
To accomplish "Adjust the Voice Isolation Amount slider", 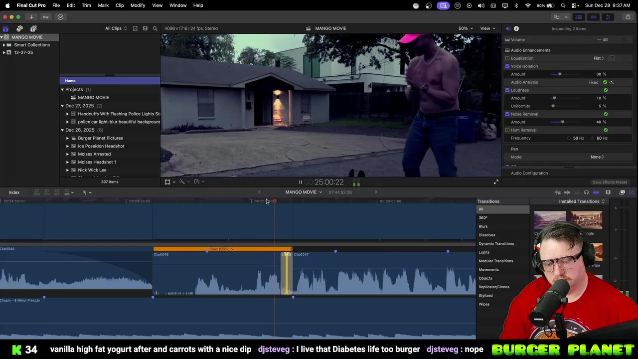I will 559,74.
